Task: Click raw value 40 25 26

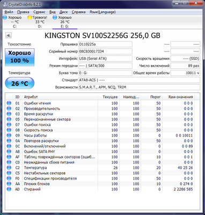Action: [185, 168]
